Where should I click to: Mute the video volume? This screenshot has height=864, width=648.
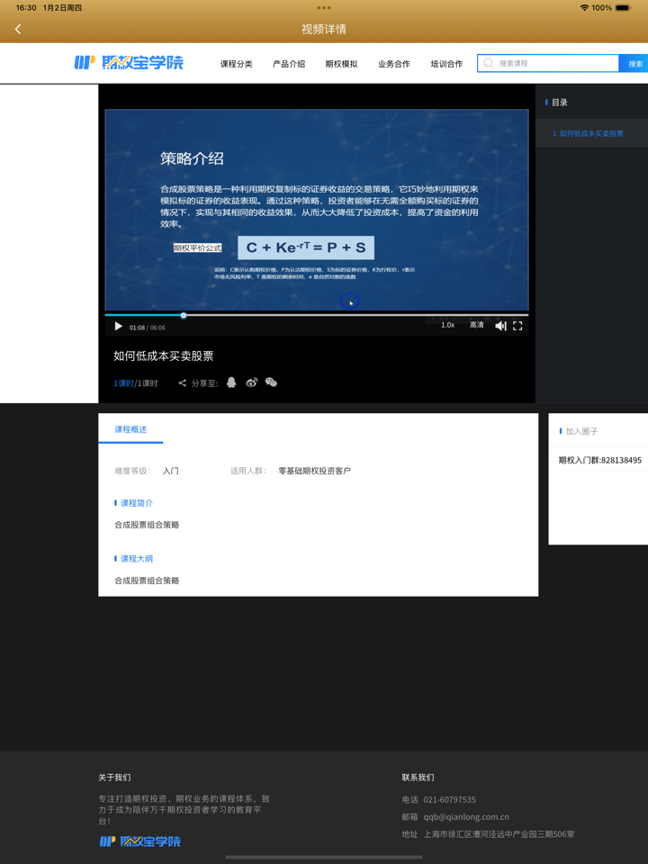tap(500, 326)
